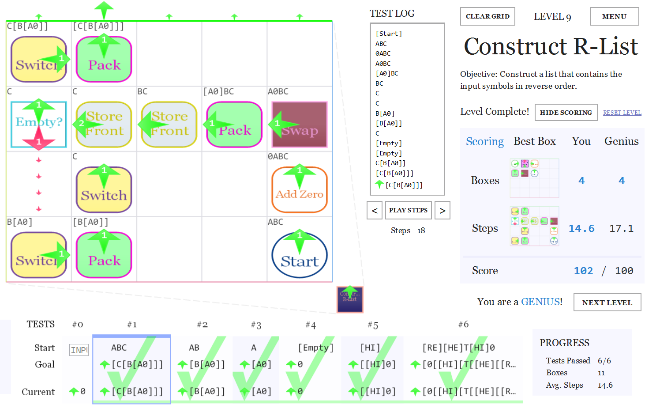Step backward with the < button
Screen dimensions: 645x408
tap(375, 210)
